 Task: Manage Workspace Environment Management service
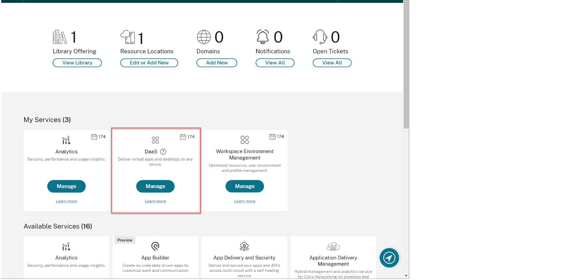point(245,186)
